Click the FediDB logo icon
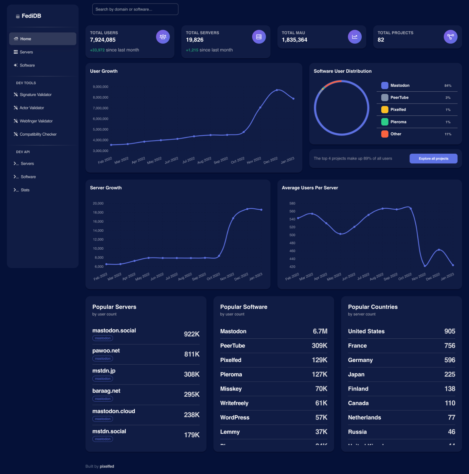 tap(18, 16)
